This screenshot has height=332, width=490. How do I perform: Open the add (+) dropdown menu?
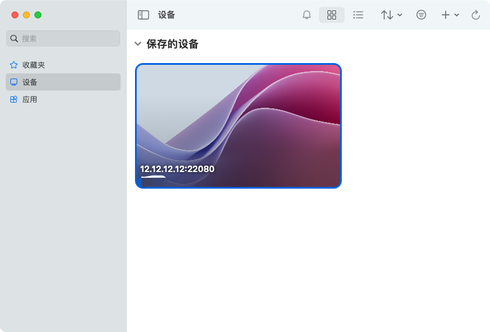tap(450, 15)
